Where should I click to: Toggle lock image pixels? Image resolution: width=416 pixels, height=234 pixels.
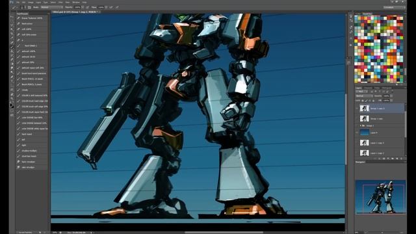pos(367,101)
